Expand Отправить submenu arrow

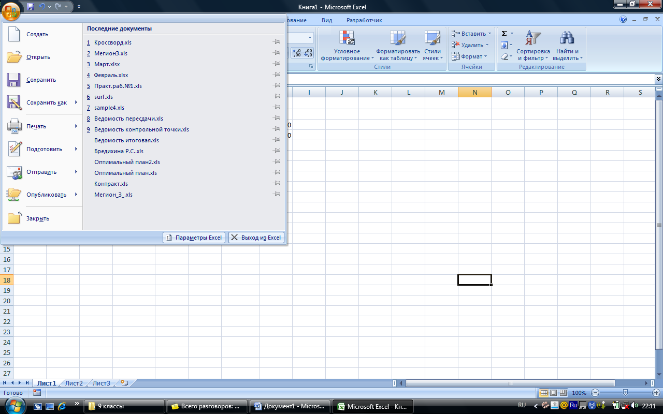76,172
